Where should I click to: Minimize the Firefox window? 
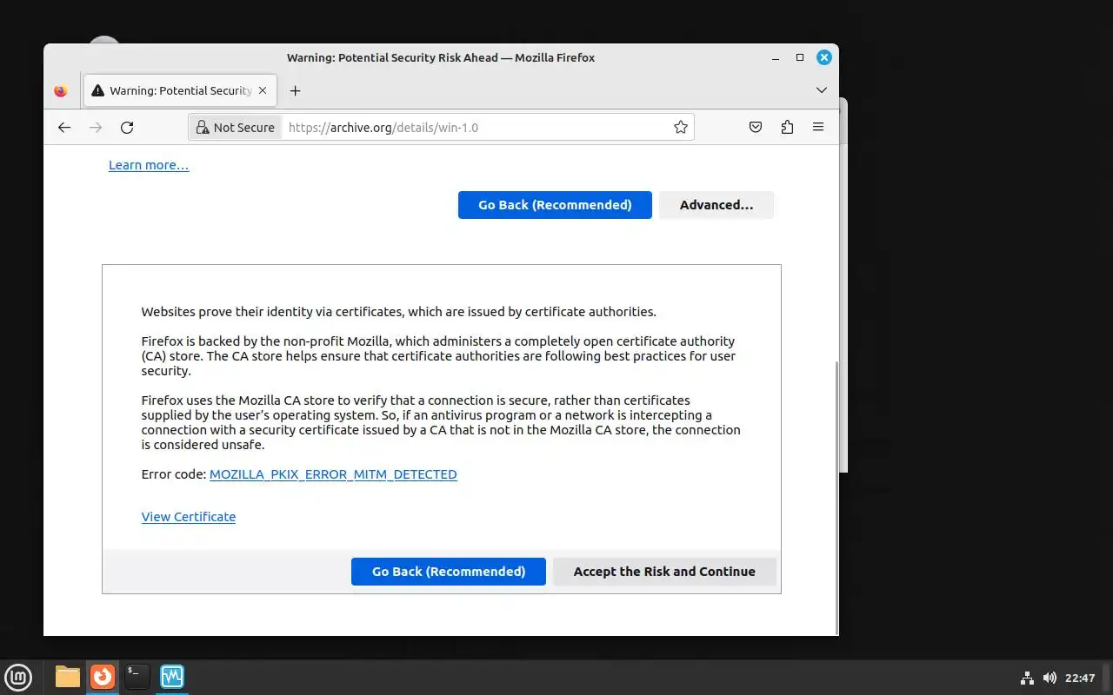coord(775,57)
